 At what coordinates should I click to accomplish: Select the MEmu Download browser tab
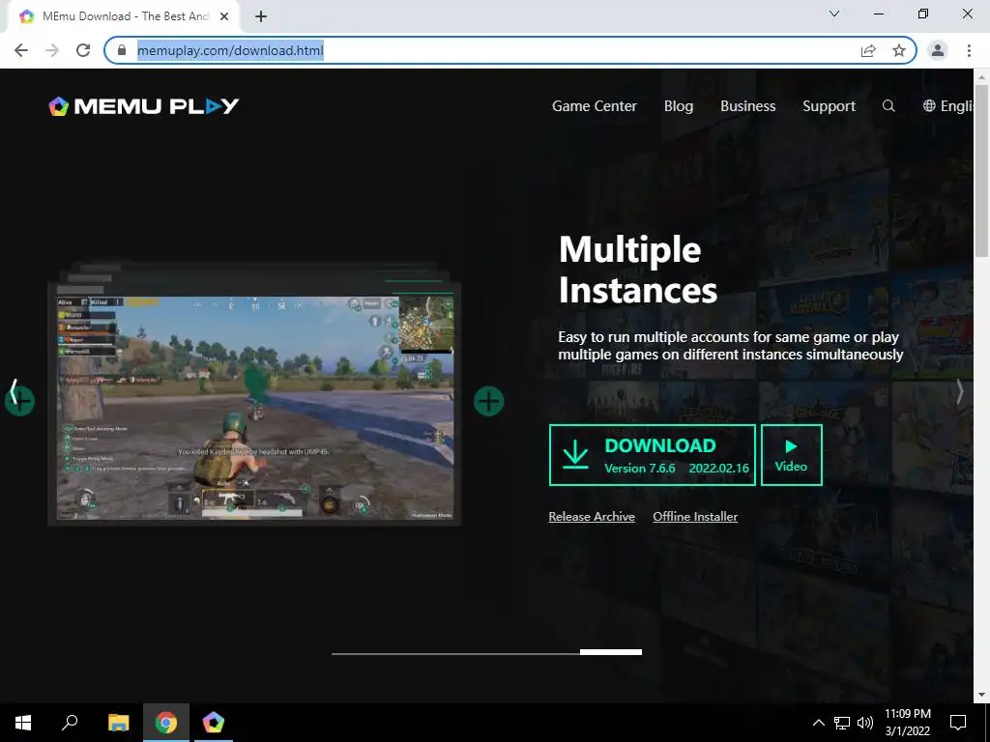123,16
